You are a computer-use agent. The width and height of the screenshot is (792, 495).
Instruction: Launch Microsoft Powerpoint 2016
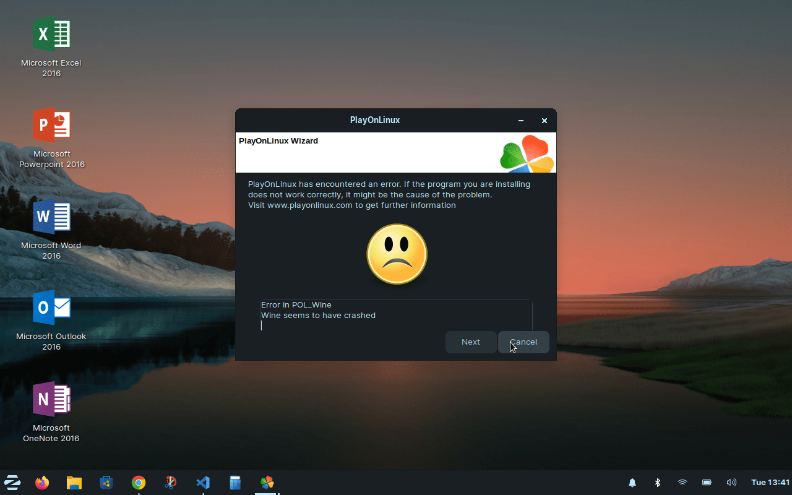point(52,125)
